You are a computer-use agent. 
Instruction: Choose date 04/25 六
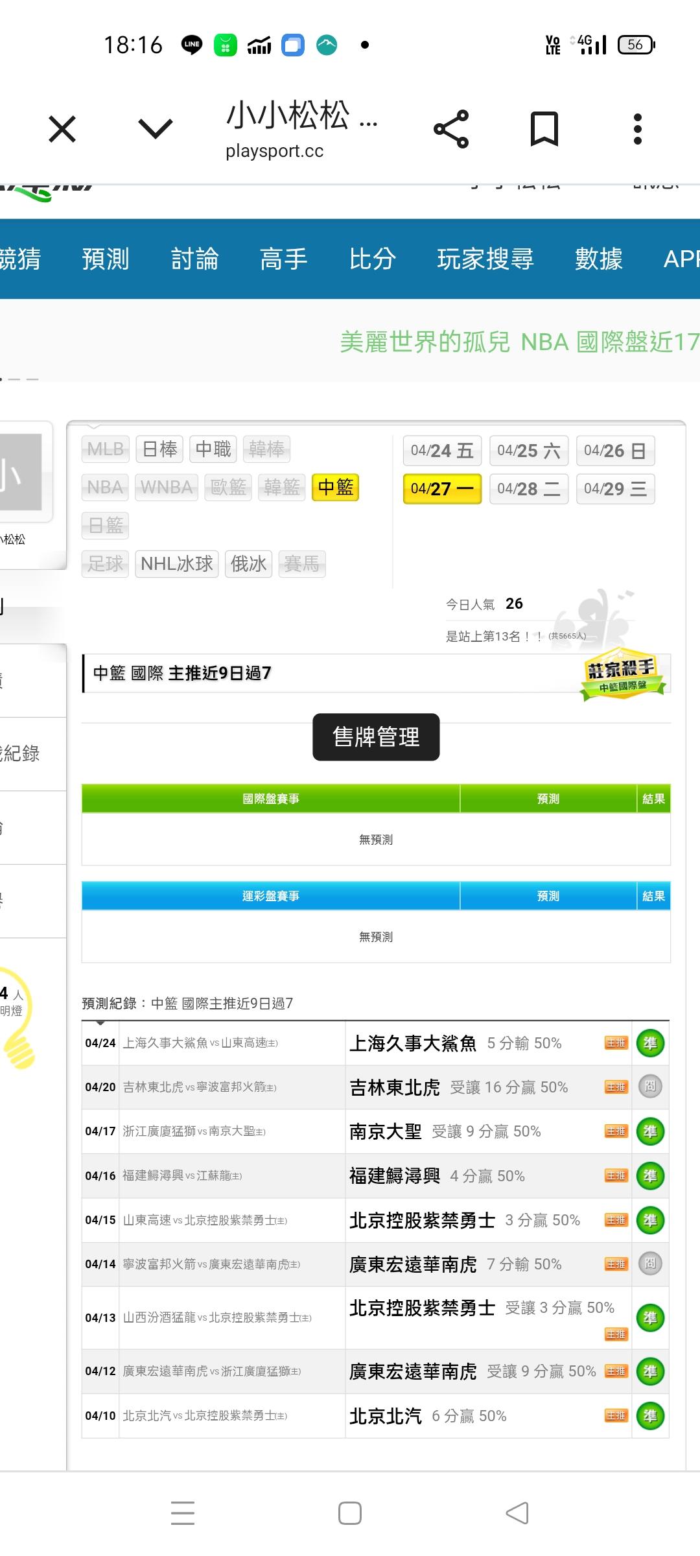[529, 451]
